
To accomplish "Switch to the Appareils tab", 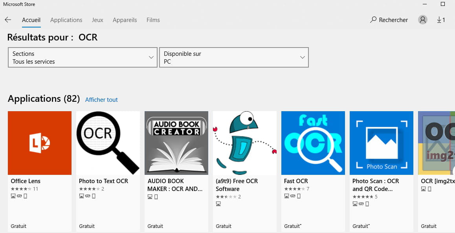I will (x=125, y=20).
